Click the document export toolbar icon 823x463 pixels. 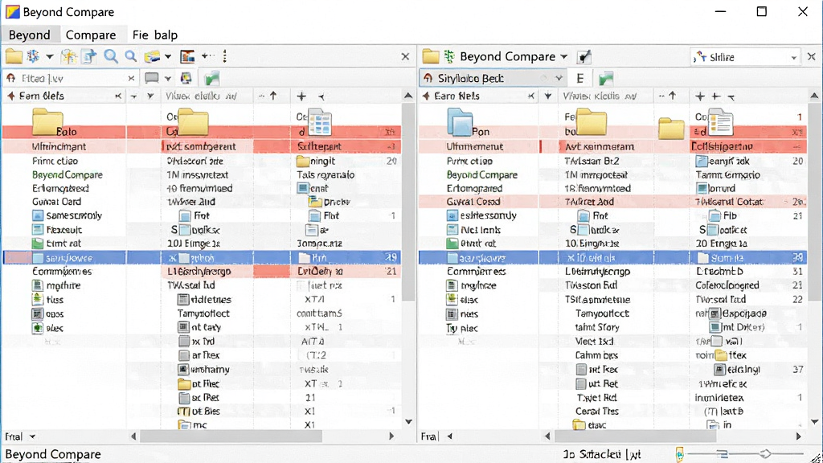(89, 56)
